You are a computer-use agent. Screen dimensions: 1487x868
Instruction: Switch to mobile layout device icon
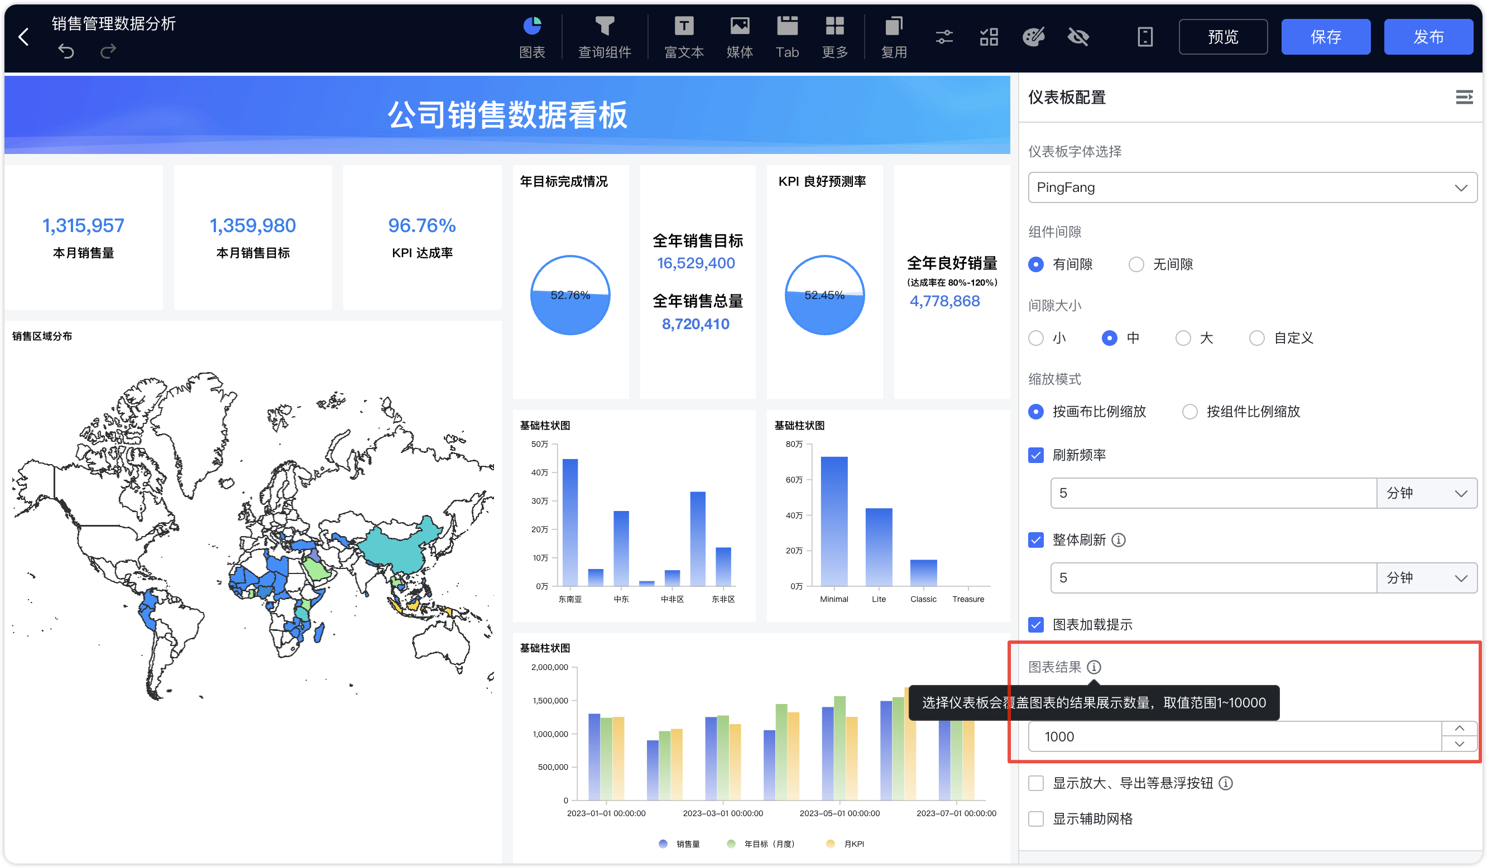(x=1145, y=37)
